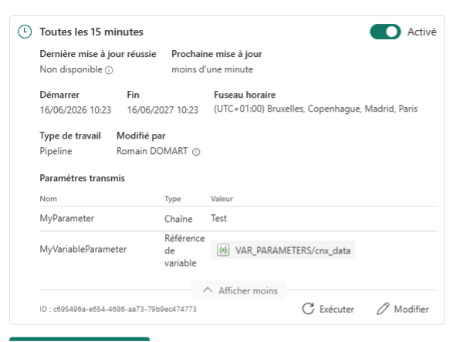Image resolution: width=463 pixels, height=342 pixels.
Task: Click the start date 16/06/2026 10:23
Action: point(76,110)
